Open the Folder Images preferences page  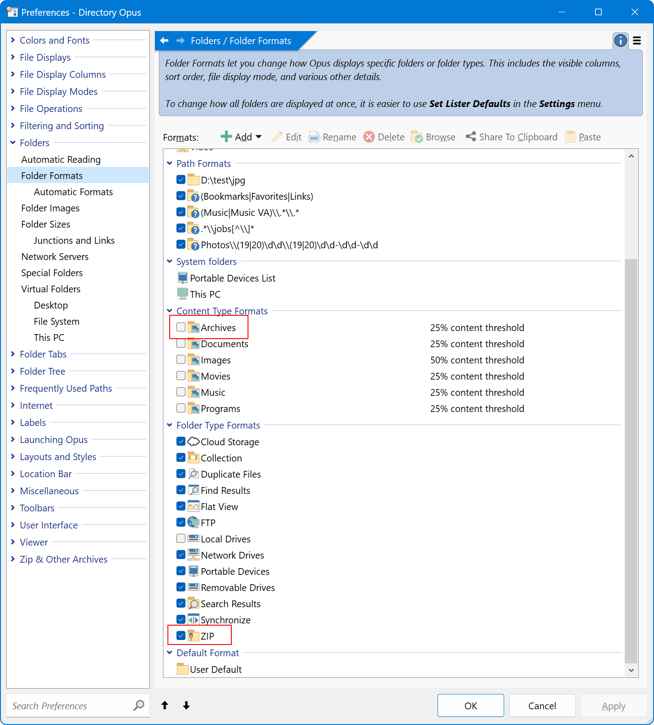click(x=50, y=208)
